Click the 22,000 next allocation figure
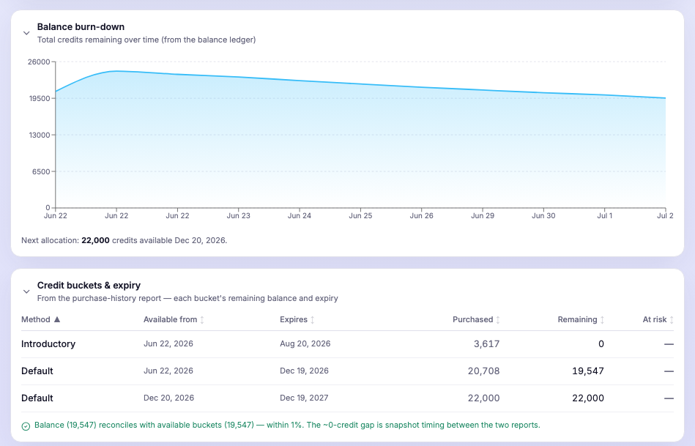Screen dimensions: 695x446 coord(95,240)
